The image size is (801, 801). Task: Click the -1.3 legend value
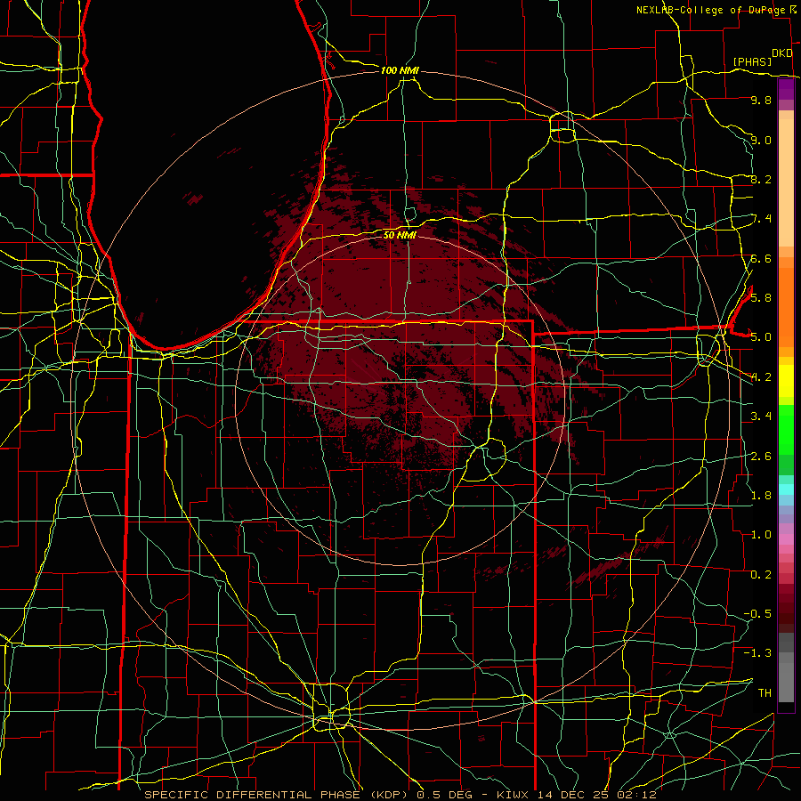click(757, 653)
